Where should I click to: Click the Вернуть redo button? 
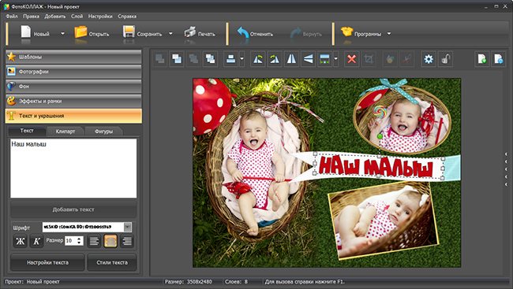click(306, 33)
